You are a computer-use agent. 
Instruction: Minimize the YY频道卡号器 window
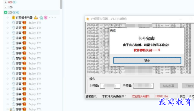[x=181, y=19]
